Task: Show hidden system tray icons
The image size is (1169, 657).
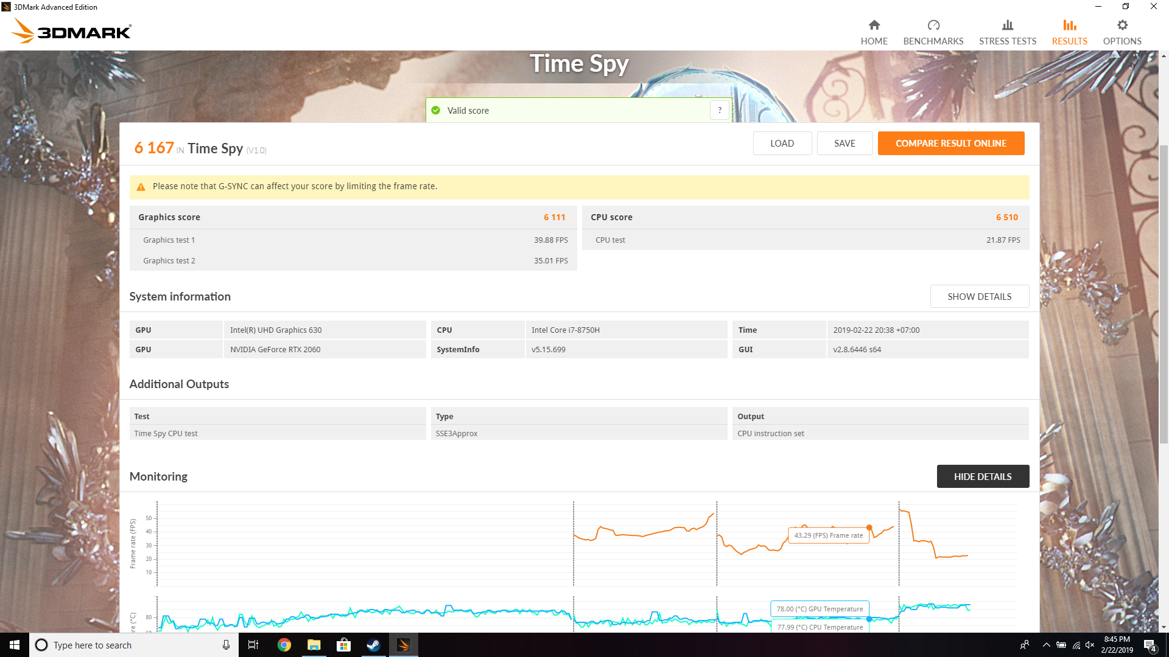Action: (1046, 645)
